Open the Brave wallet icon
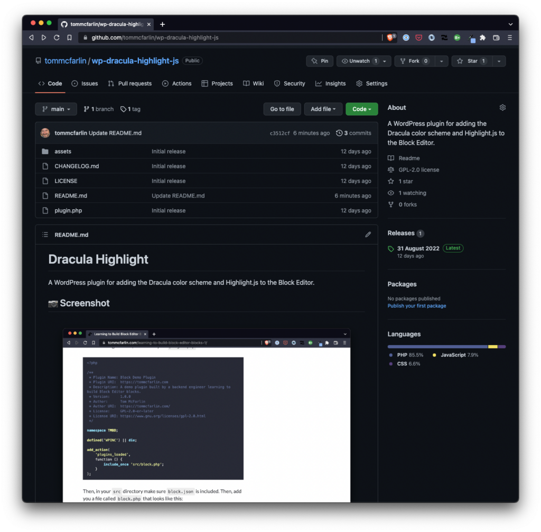The image size is (541, 532). (x=496, y=38)
